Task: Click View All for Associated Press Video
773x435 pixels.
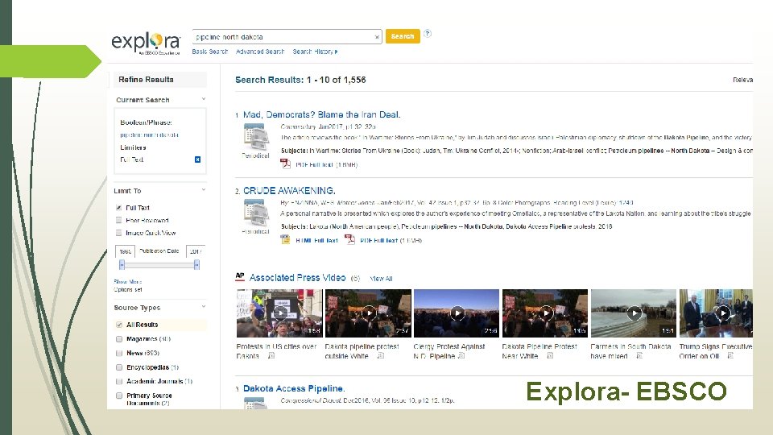Action: (381, 279)
